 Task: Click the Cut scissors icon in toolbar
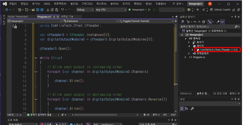point(48,10)
